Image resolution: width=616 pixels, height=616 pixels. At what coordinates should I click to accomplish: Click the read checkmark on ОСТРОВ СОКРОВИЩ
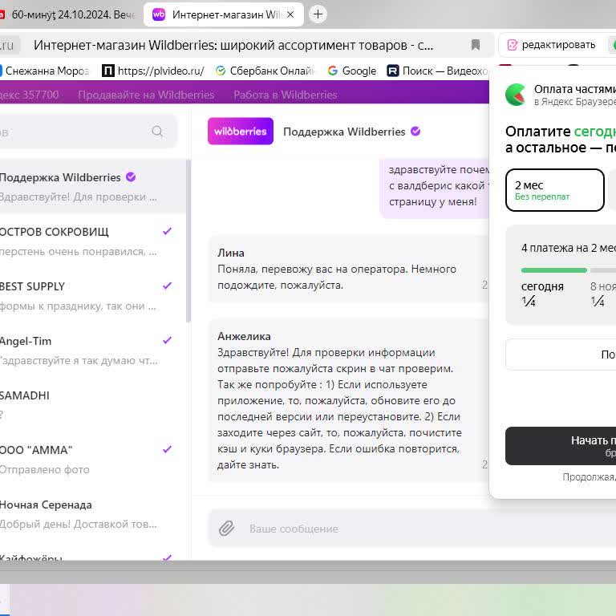point(168,231)
